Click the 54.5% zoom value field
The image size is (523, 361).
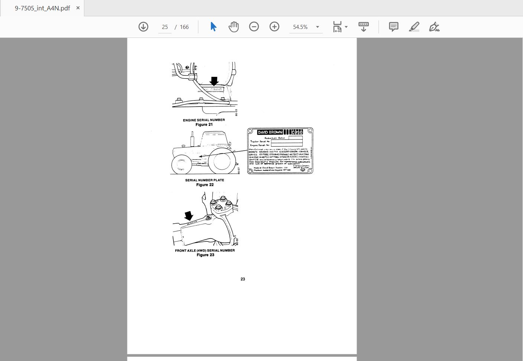coord(301,27)
